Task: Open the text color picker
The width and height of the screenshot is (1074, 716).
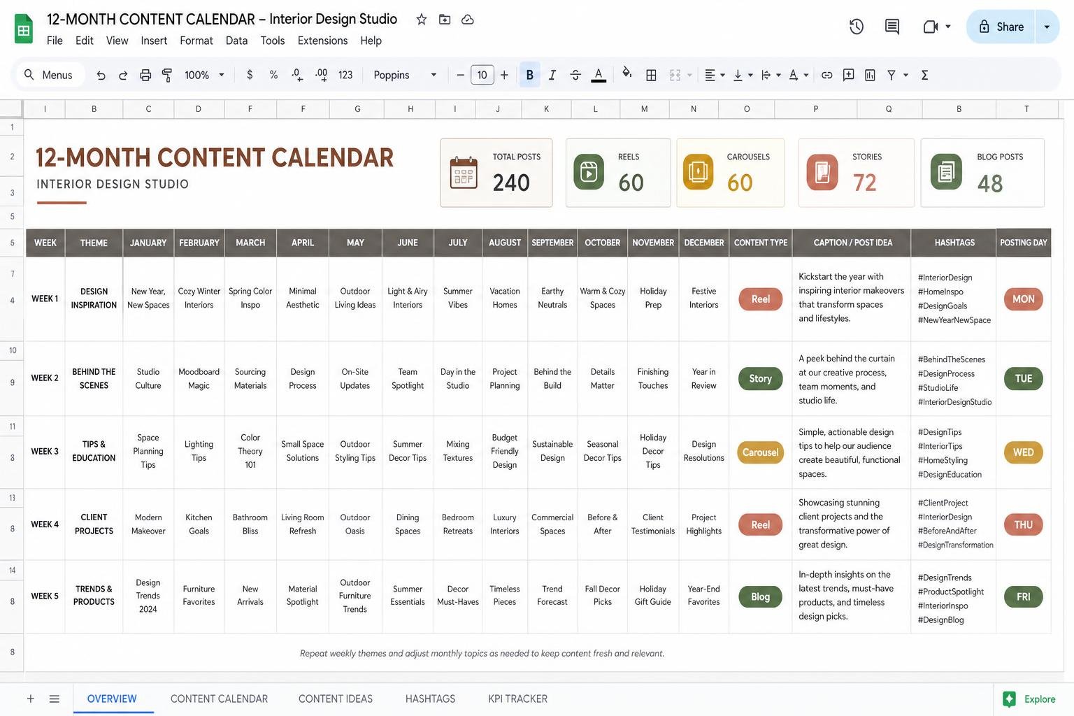Action: coord(599,75)
